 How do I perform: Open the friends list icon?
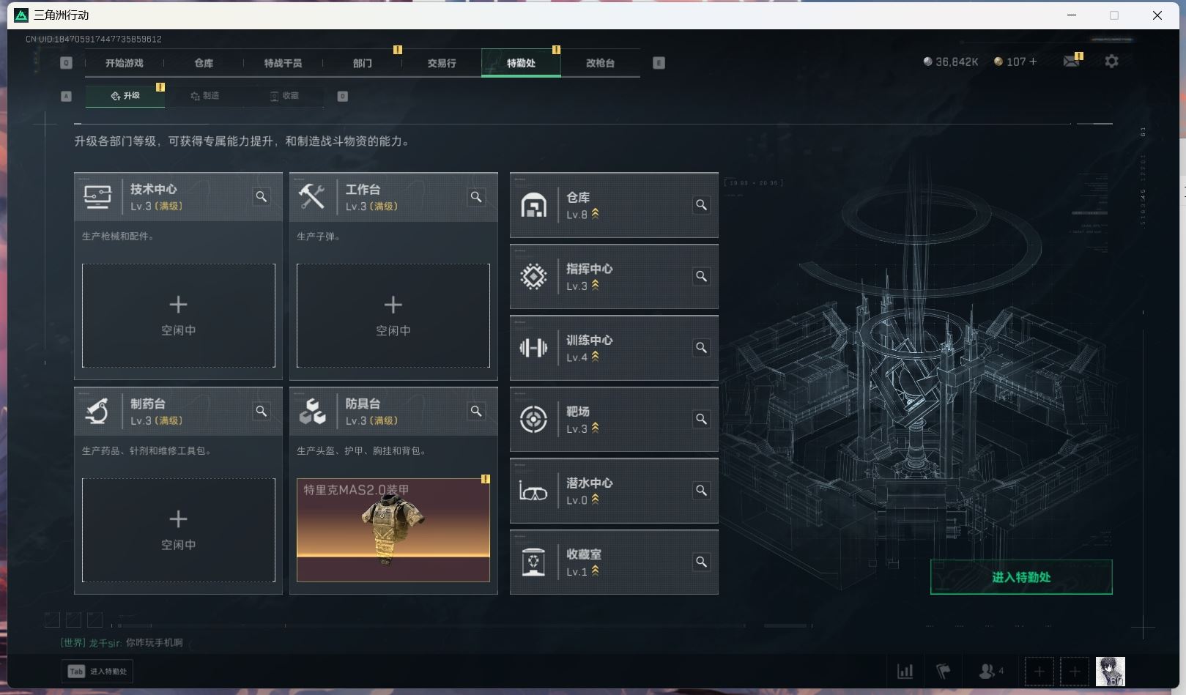990,671
